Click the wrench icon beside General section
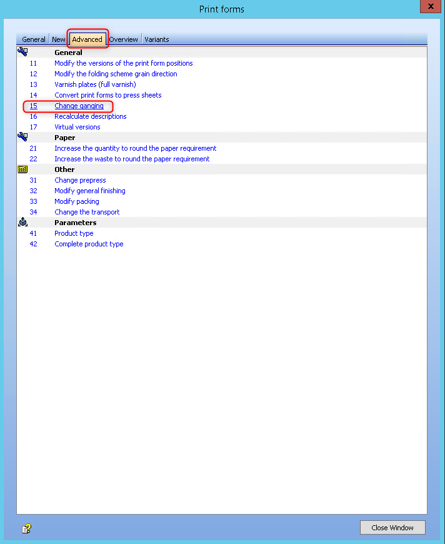This screenshot has width=445, height=544. click(22, 52)
